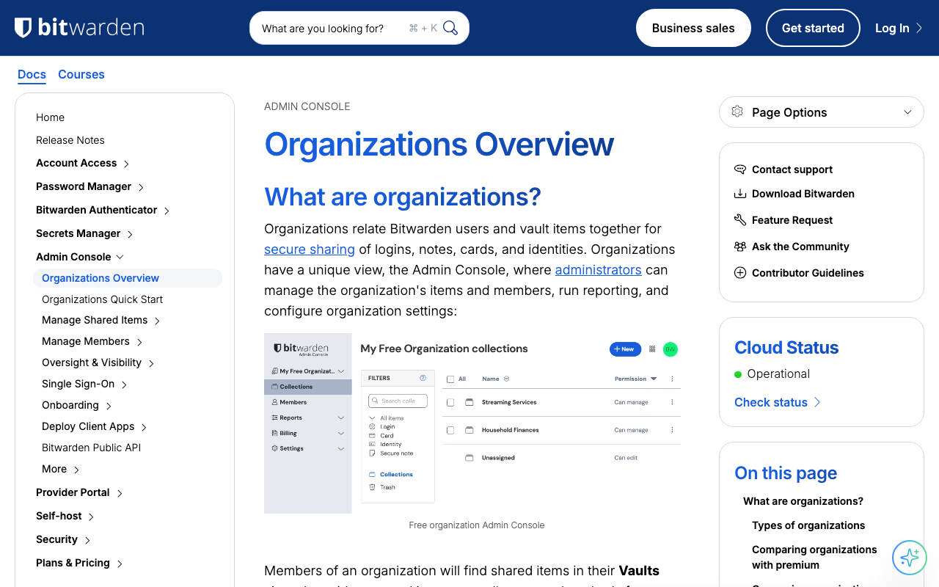Click the Ask the Community people icon
939x587 pixels.
pyautogui.click(x=740, y=247)
